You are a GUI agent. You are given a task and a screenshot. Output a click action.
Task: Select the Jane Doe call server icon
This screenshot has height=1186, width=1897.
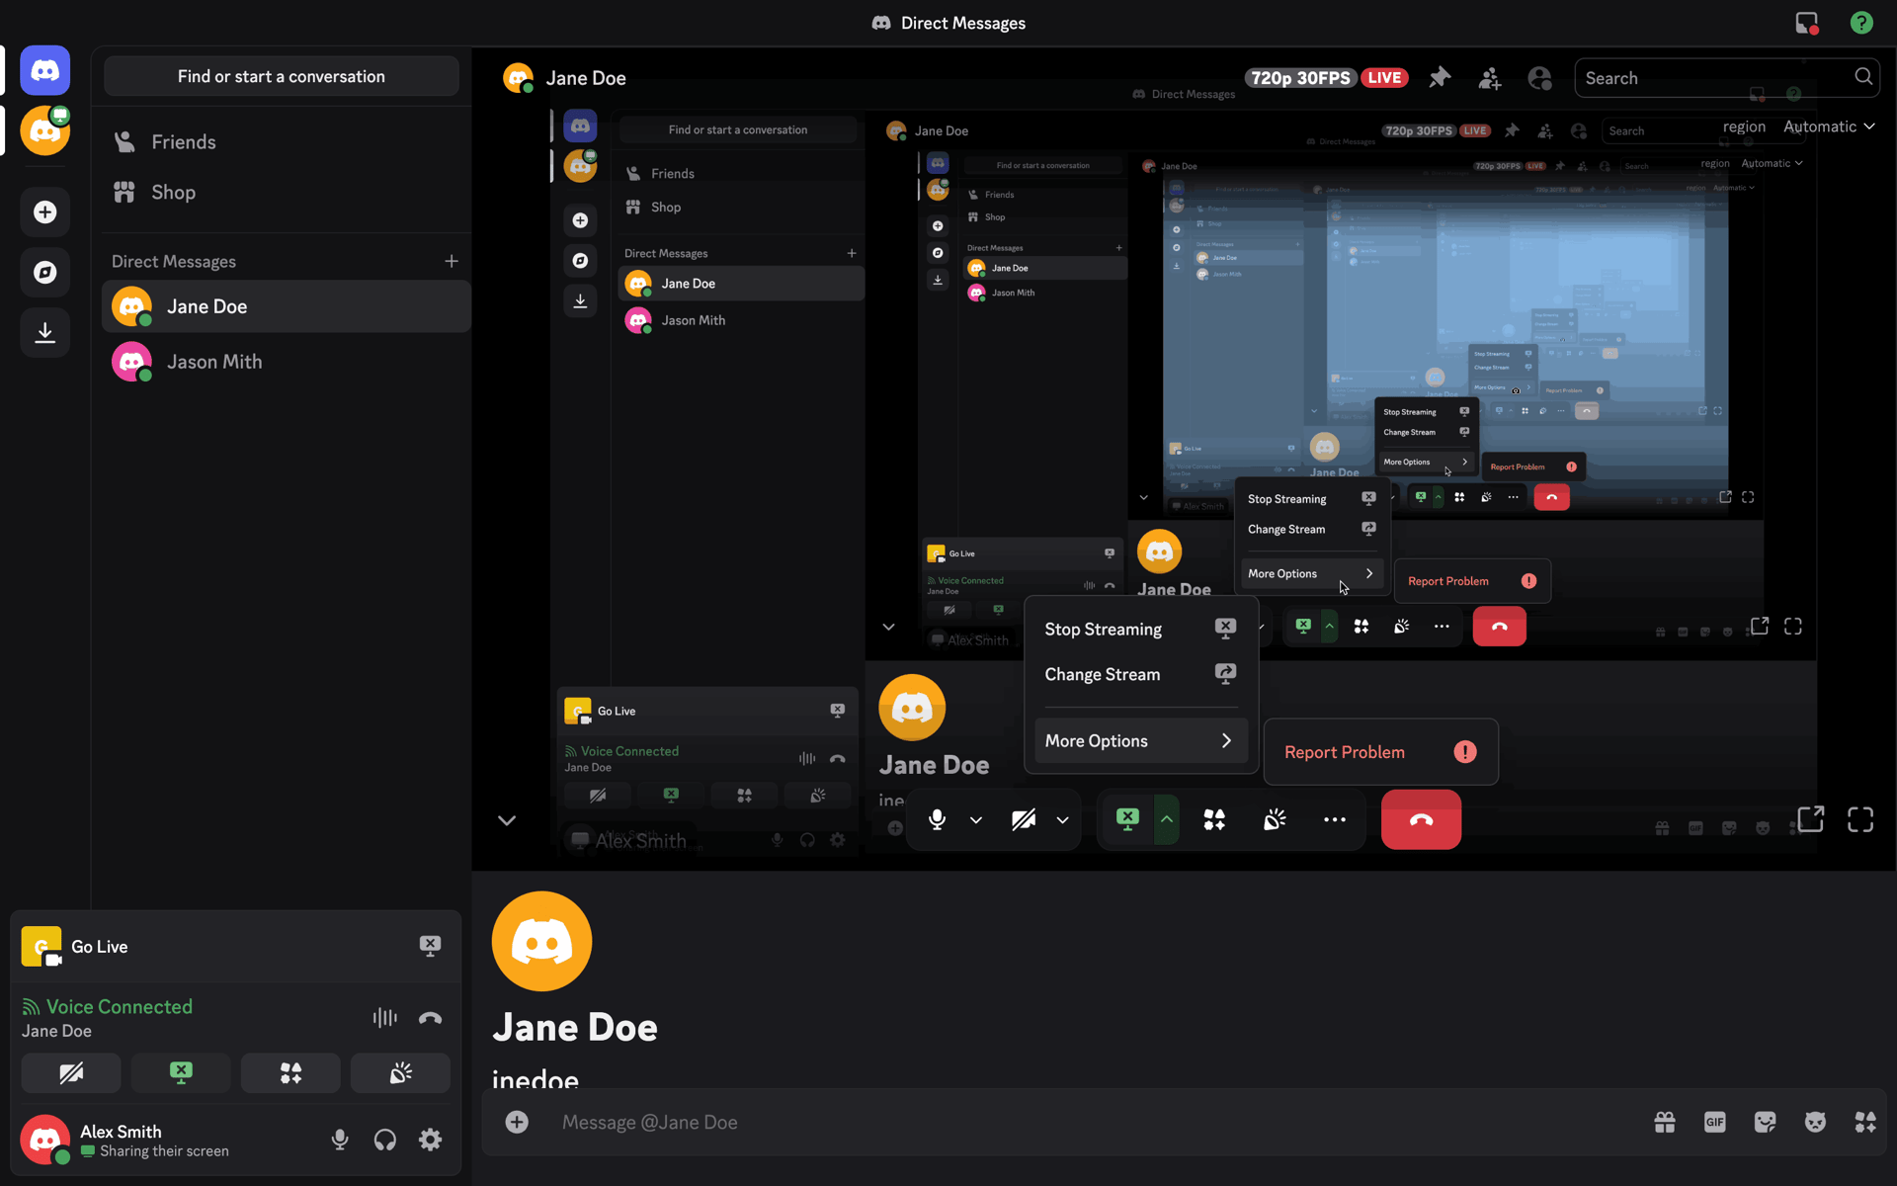pos(45,130)
